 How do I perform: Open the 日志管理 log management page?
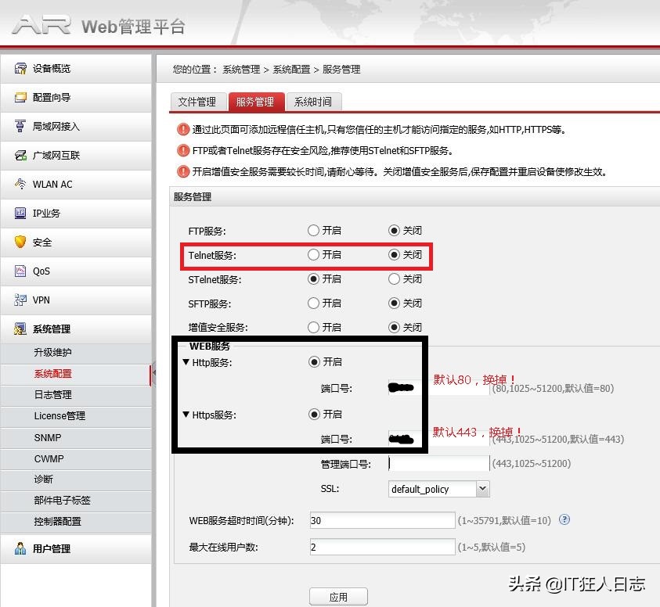pyautogui.click(x=53, y=394)
